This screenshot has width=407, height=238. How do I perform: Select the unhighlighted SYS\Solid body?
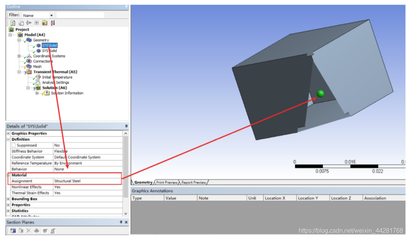[x=49, y=51]
